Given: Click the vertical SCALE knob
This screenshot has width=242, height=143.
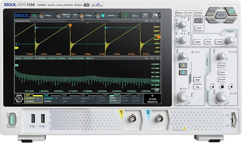Looking at the screenshot, I should click(x=183, y=96).
